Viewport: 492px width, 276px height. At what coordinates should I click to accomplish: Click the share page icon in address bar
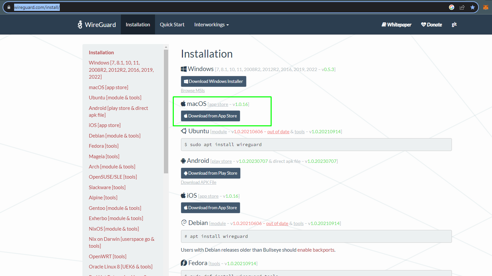click(462, 7)
